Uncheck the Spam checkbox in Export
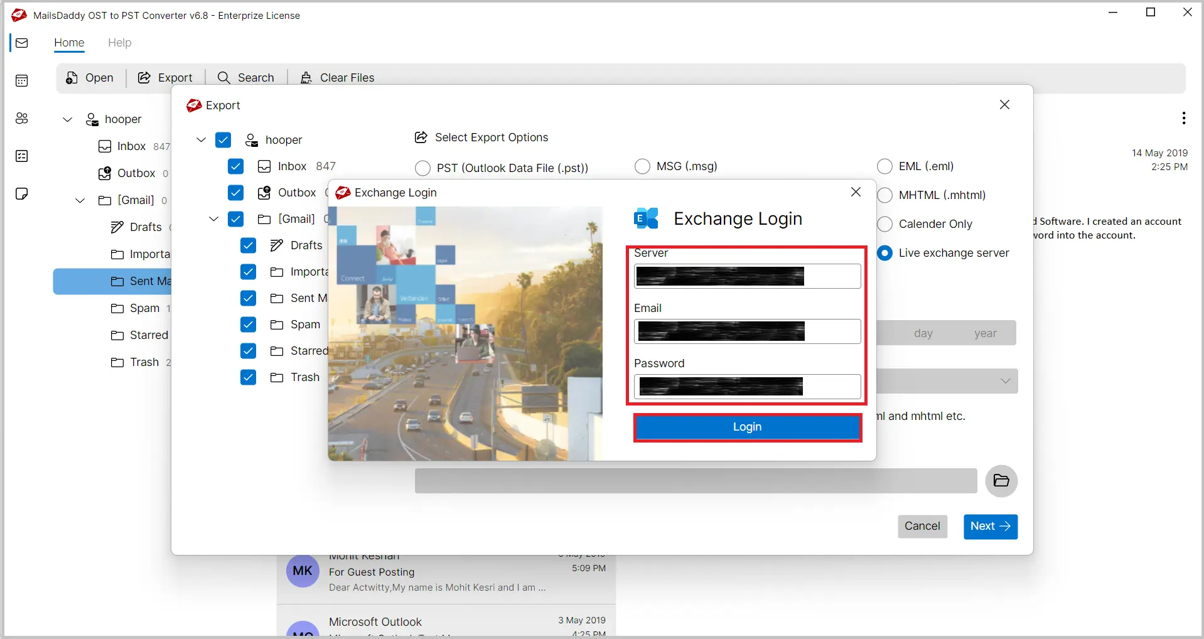Screen dimensions: 1204x639 coord(249,325)
